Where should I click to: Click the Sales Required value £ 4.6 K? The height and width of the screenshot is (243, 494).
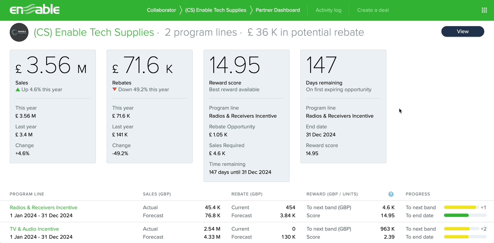(217, 153)
